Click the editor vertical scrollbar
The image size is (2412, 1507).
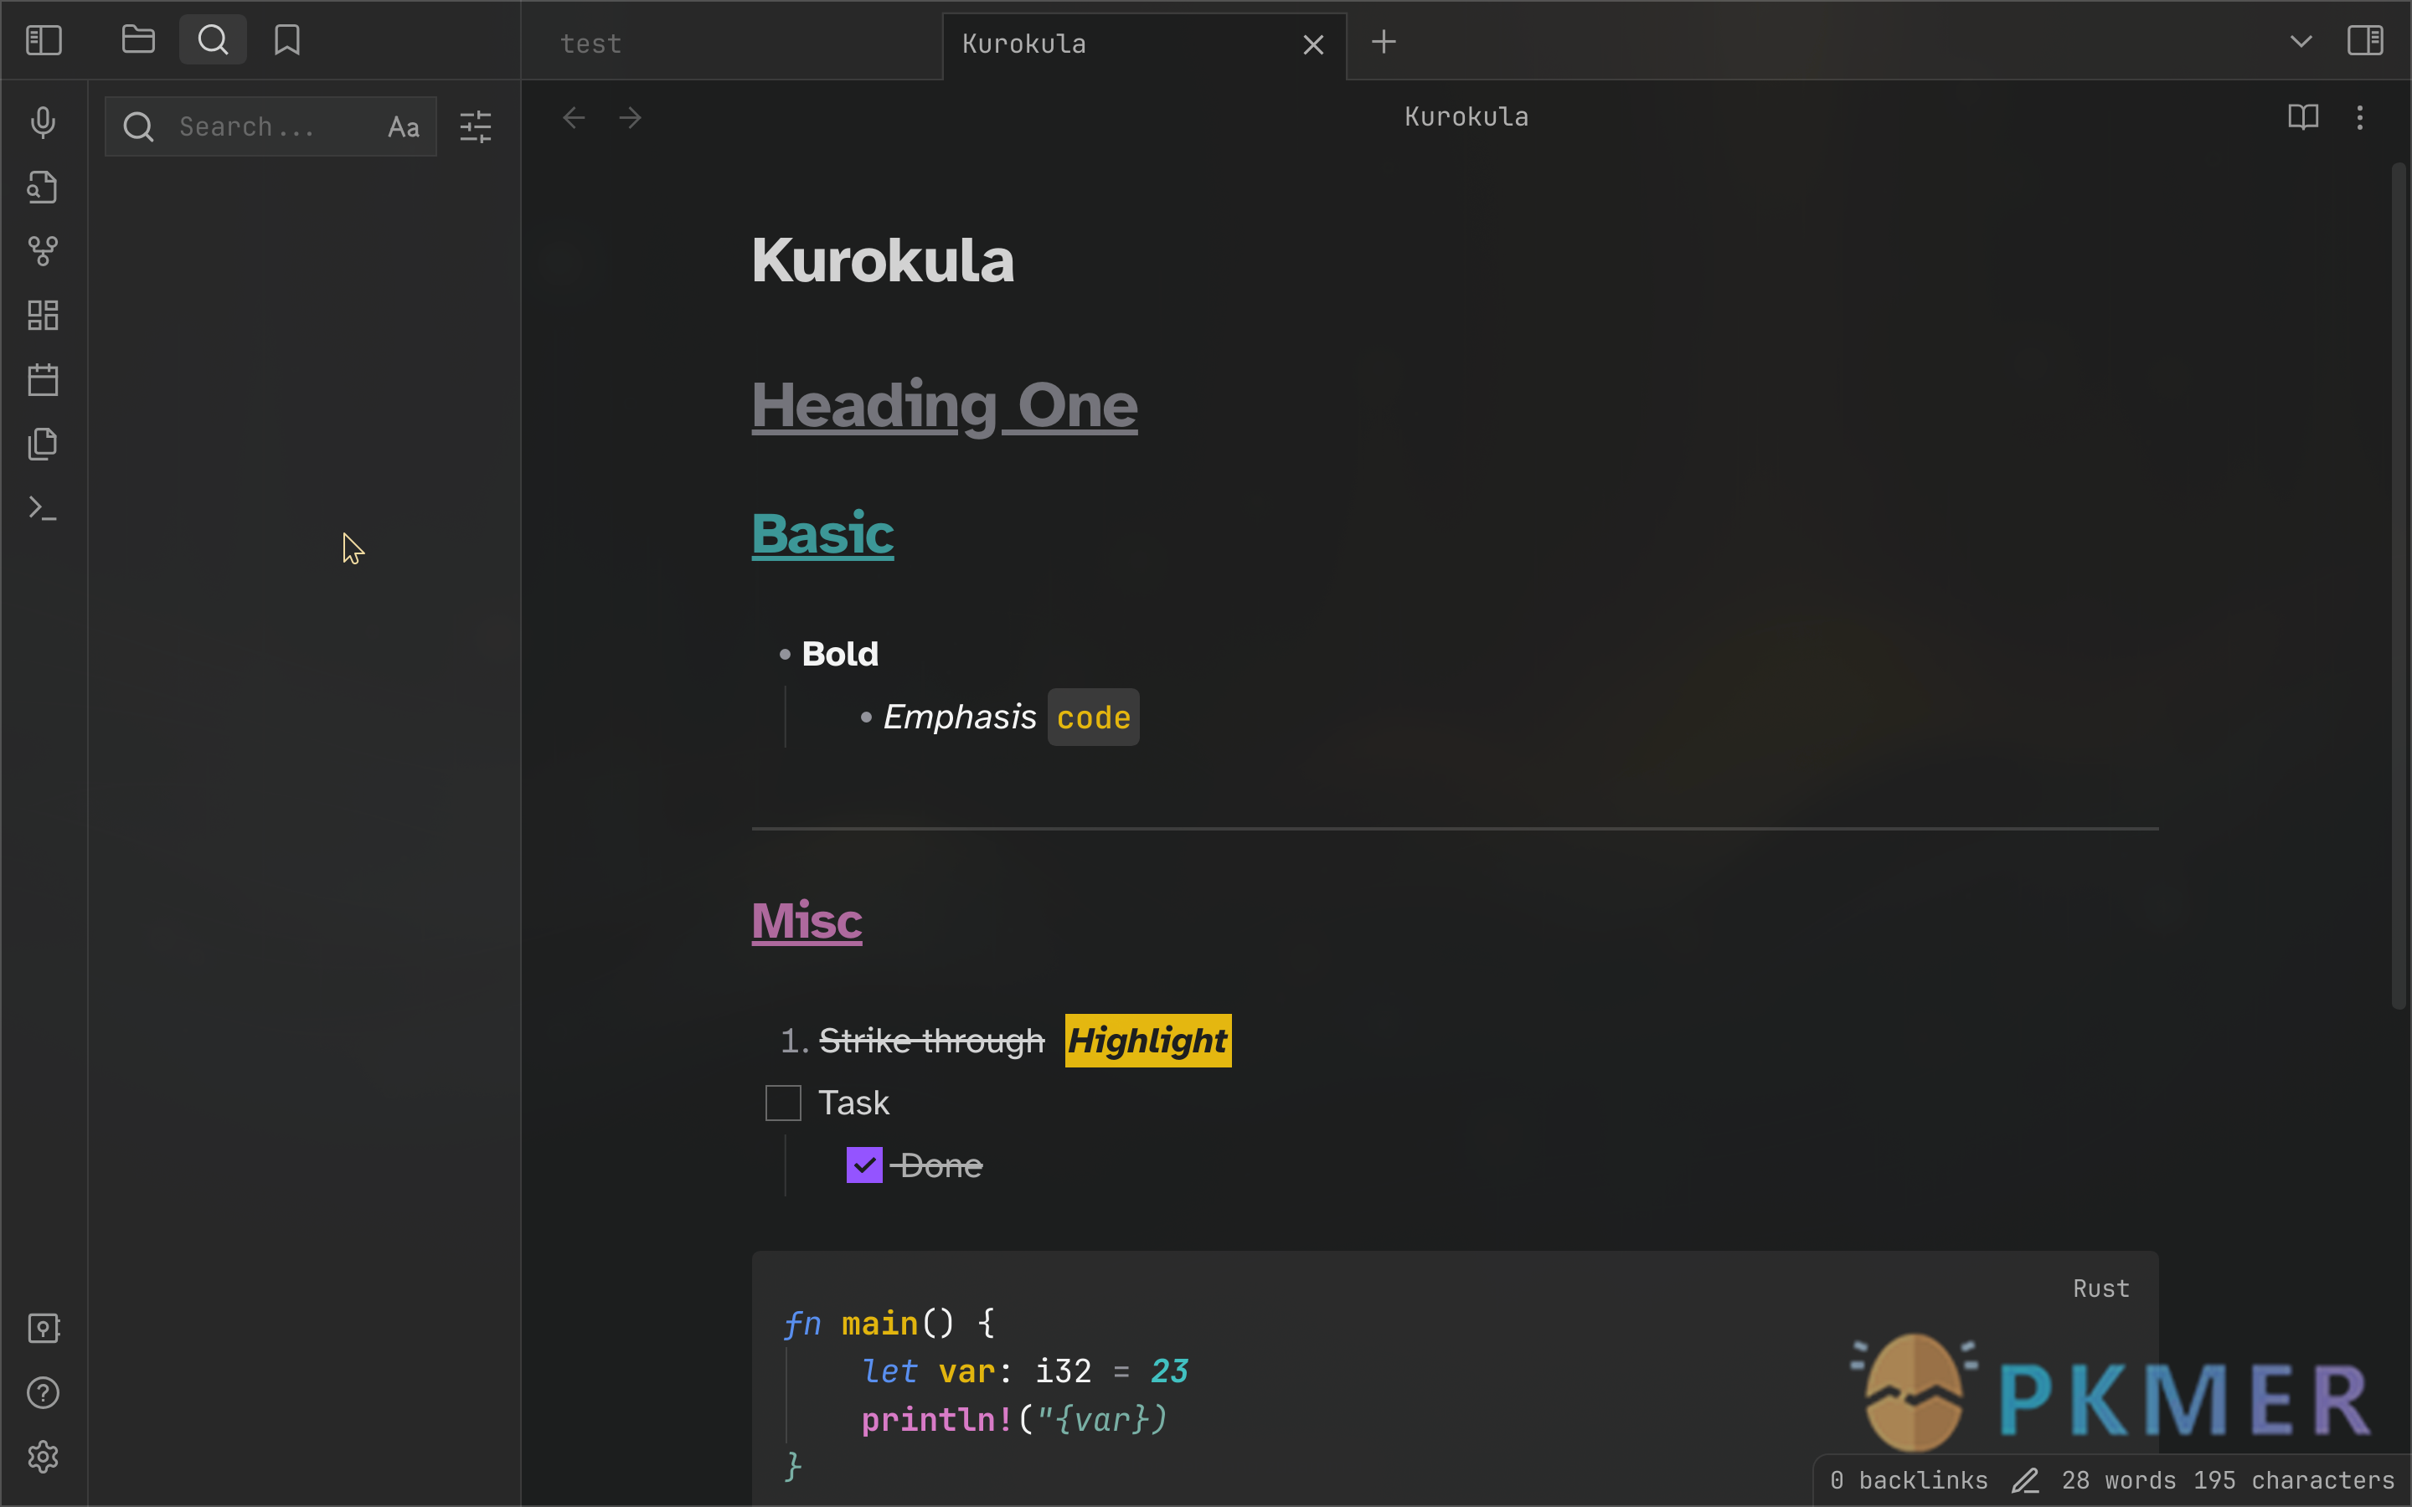[x=2398, y=588]
